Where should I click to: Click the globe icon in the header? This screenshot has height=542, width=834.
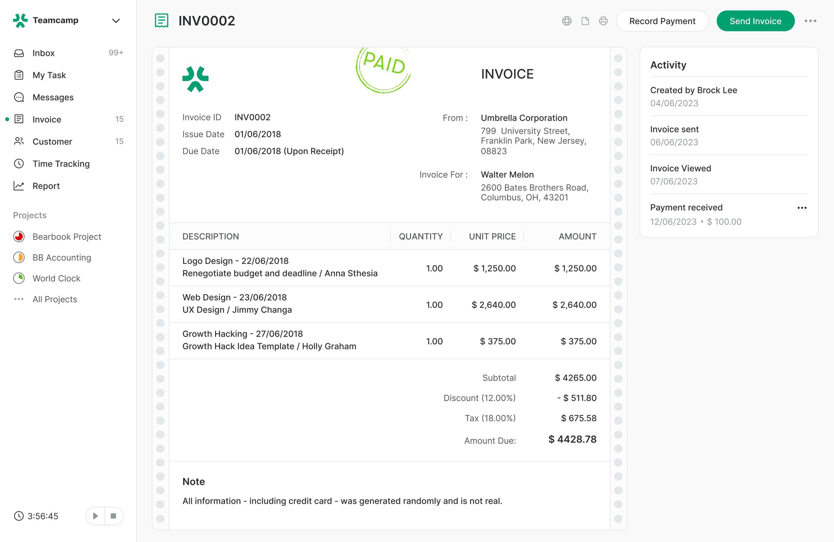(567, 21)
